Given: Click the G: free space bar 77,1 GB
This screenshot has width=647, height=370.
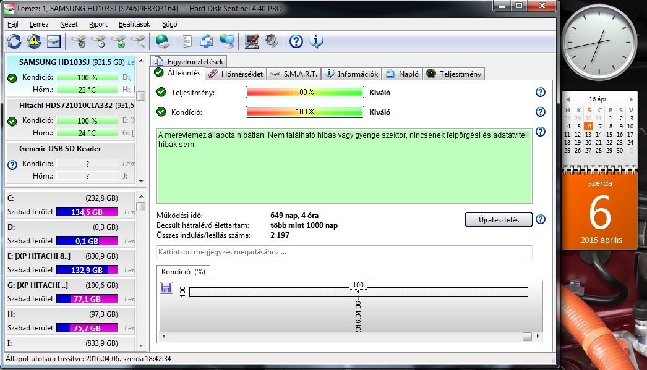Looking at the screenshot, I should (x=87, y=299).
